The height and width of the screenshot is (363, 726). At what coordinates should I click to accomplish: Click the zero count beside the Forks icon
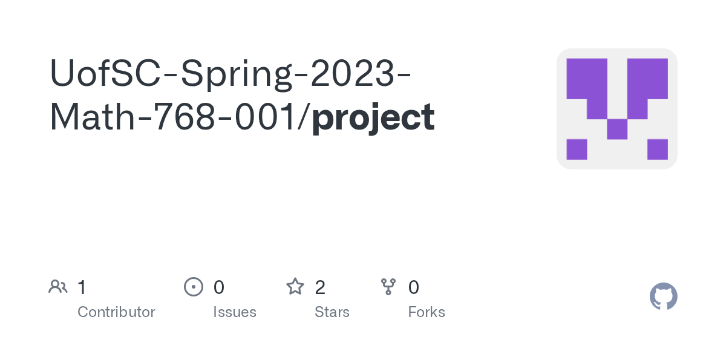pyautogui.click(x=414, y=287)
